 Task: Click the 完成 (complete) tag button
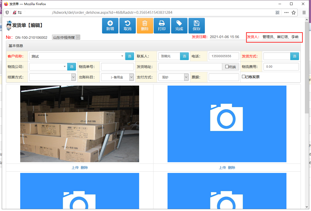point(179,26)
